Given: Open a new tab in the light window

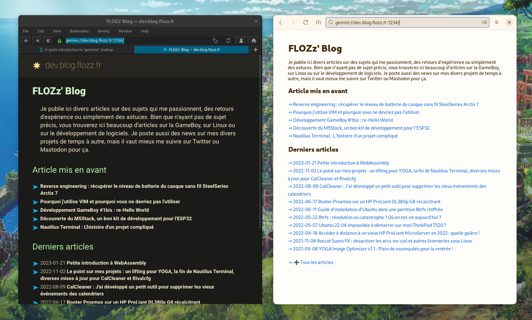Looking at the screenshot, I should point(318,22).
